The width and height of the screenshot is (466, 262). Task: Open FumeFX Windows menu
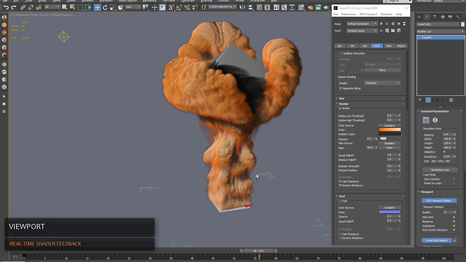(386, 14)
